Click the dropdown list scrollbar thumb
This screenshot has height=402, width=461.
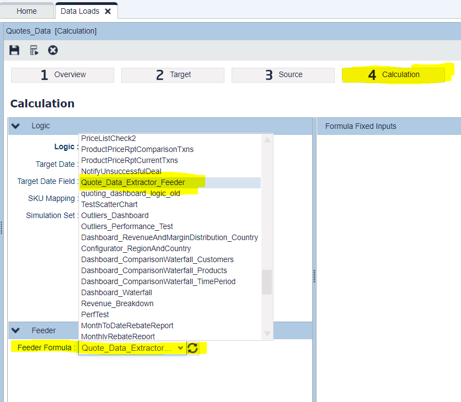(x=267, y=282)
